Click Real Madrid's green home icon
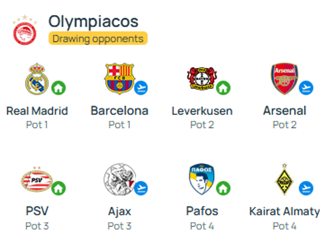Viewport: 325px width, 251px height. pyautogui.click(x=58, y=88)
